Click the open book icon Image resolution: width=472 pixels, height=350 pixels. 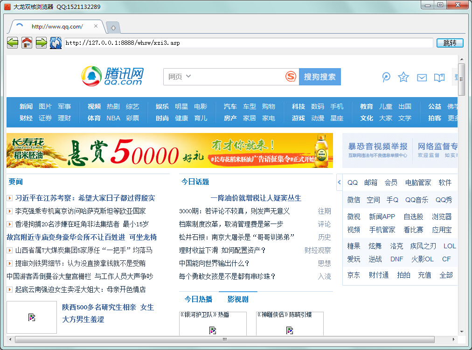[439, 78]
